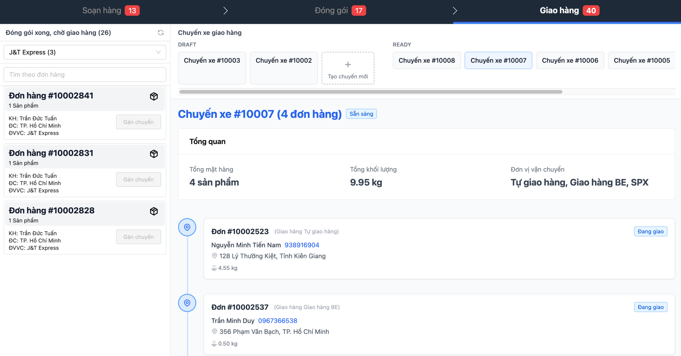681x356 pixels.
Task: Open the J&T Express carrier dropdown
Action: [85, 52]
